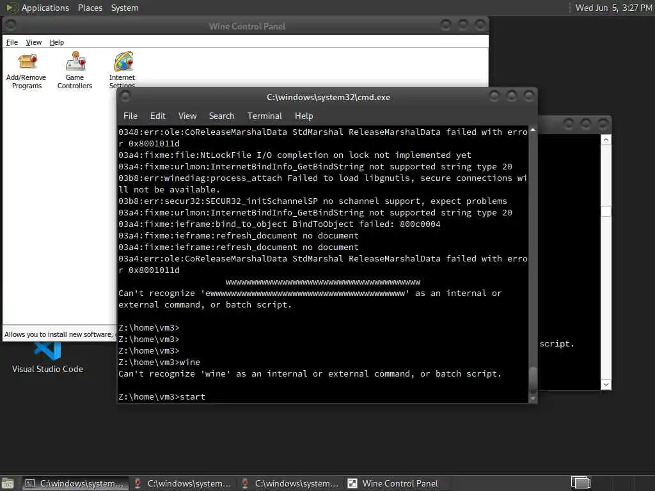This screenshot has width=655, height=491.
Task: Click the Wine Control Panel title bar text
Action: [247, 26]
